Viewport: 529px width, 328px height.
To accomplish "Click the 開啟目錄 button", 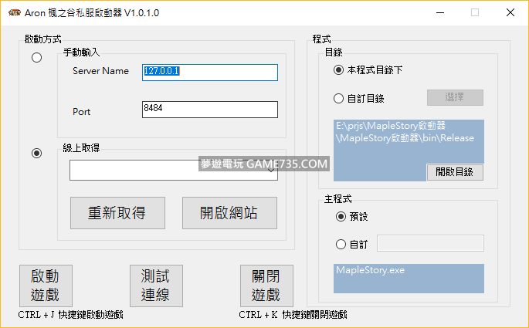I will [x=455, y=172].
